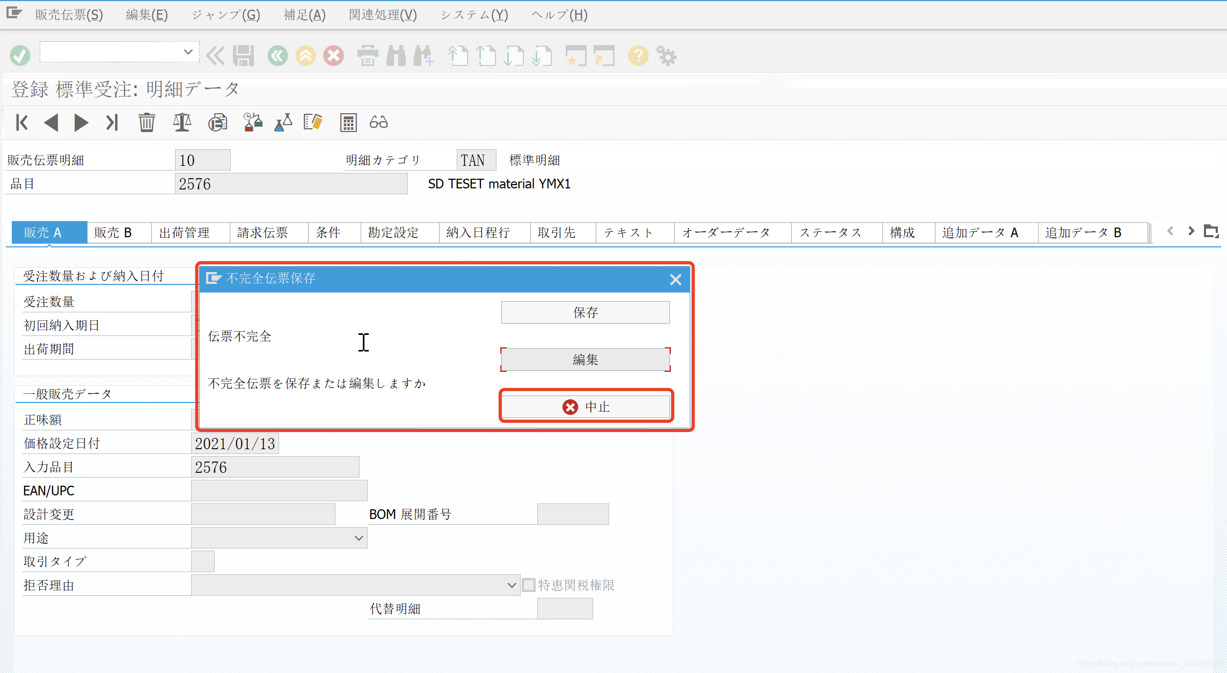Click the glasses display icon
This screenshot has width=1227, height=673.
point(378,122)
